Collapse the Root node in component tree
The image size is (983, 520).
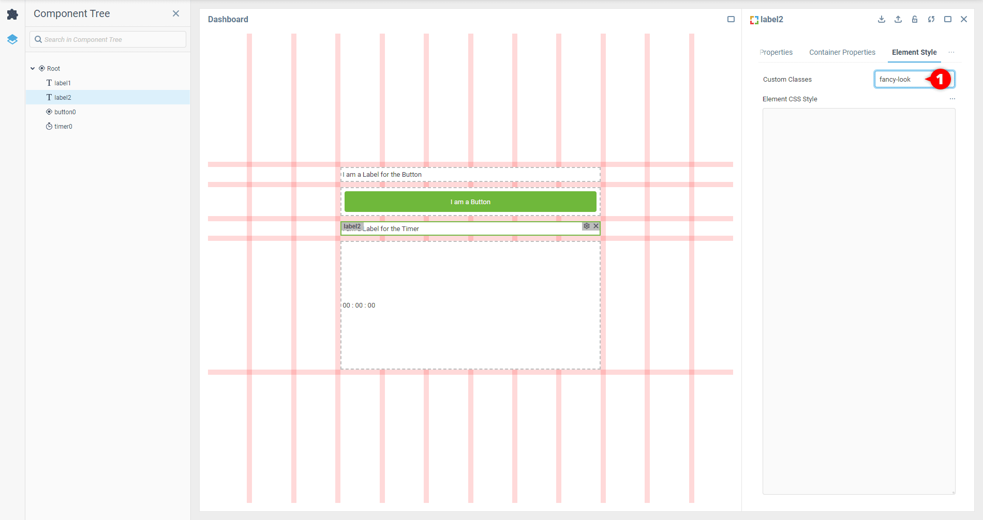click(x=33, y=68)
